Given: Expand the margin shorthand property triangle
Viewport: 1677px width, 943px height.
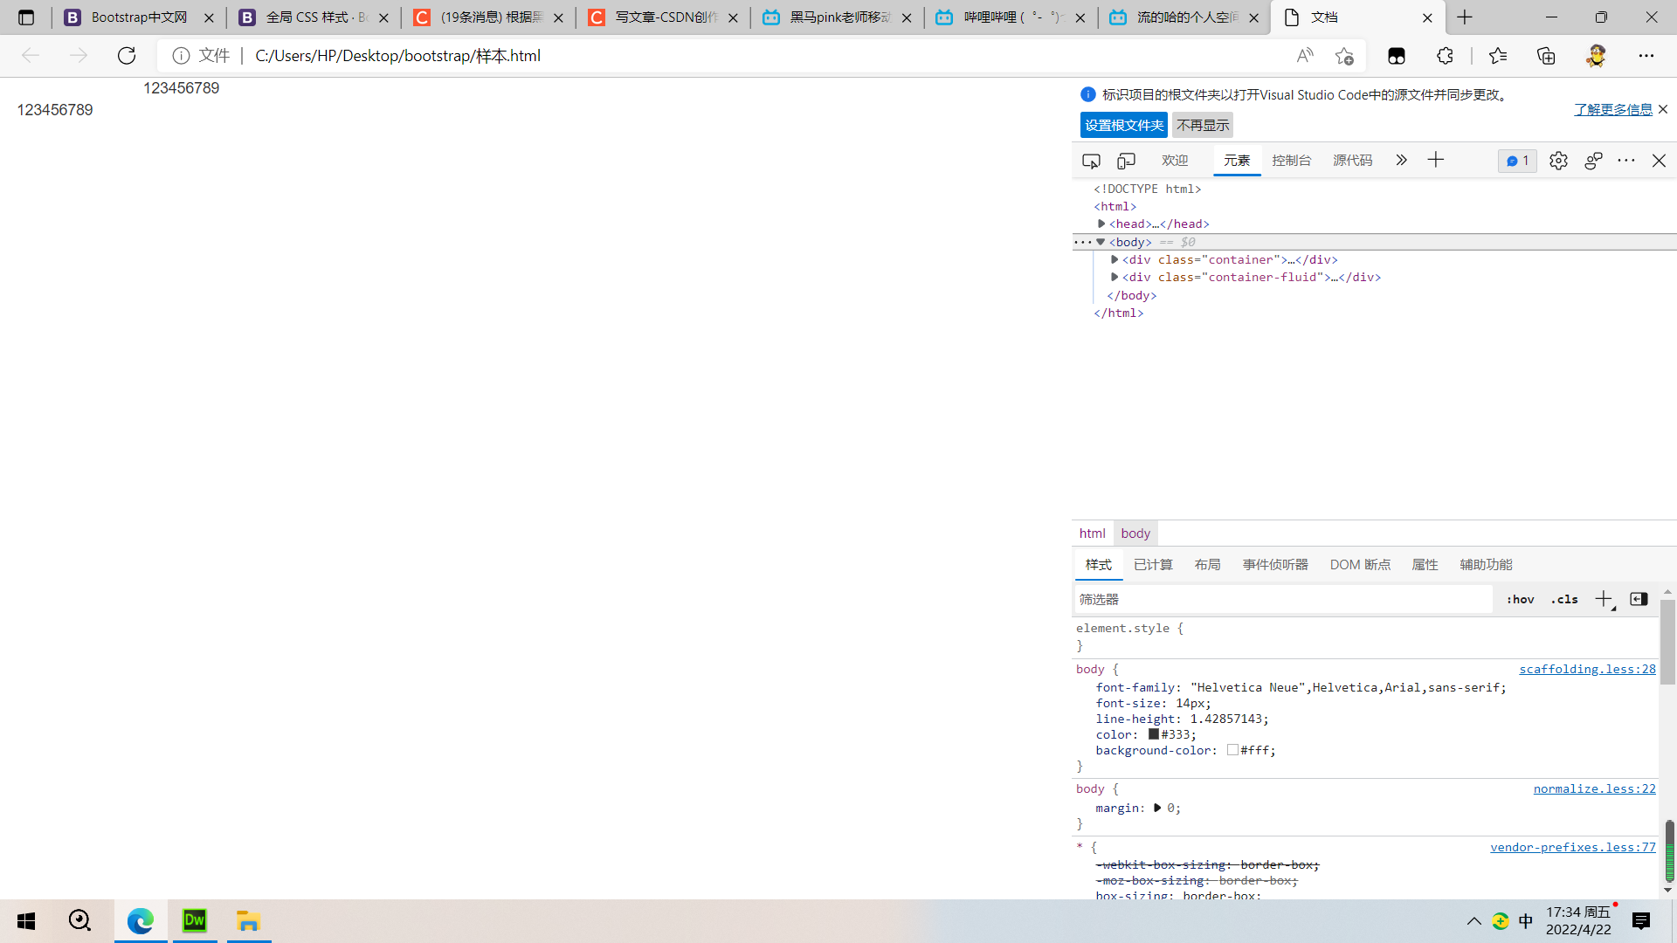Looking at the screenshot, I should tap(1157, 809).
